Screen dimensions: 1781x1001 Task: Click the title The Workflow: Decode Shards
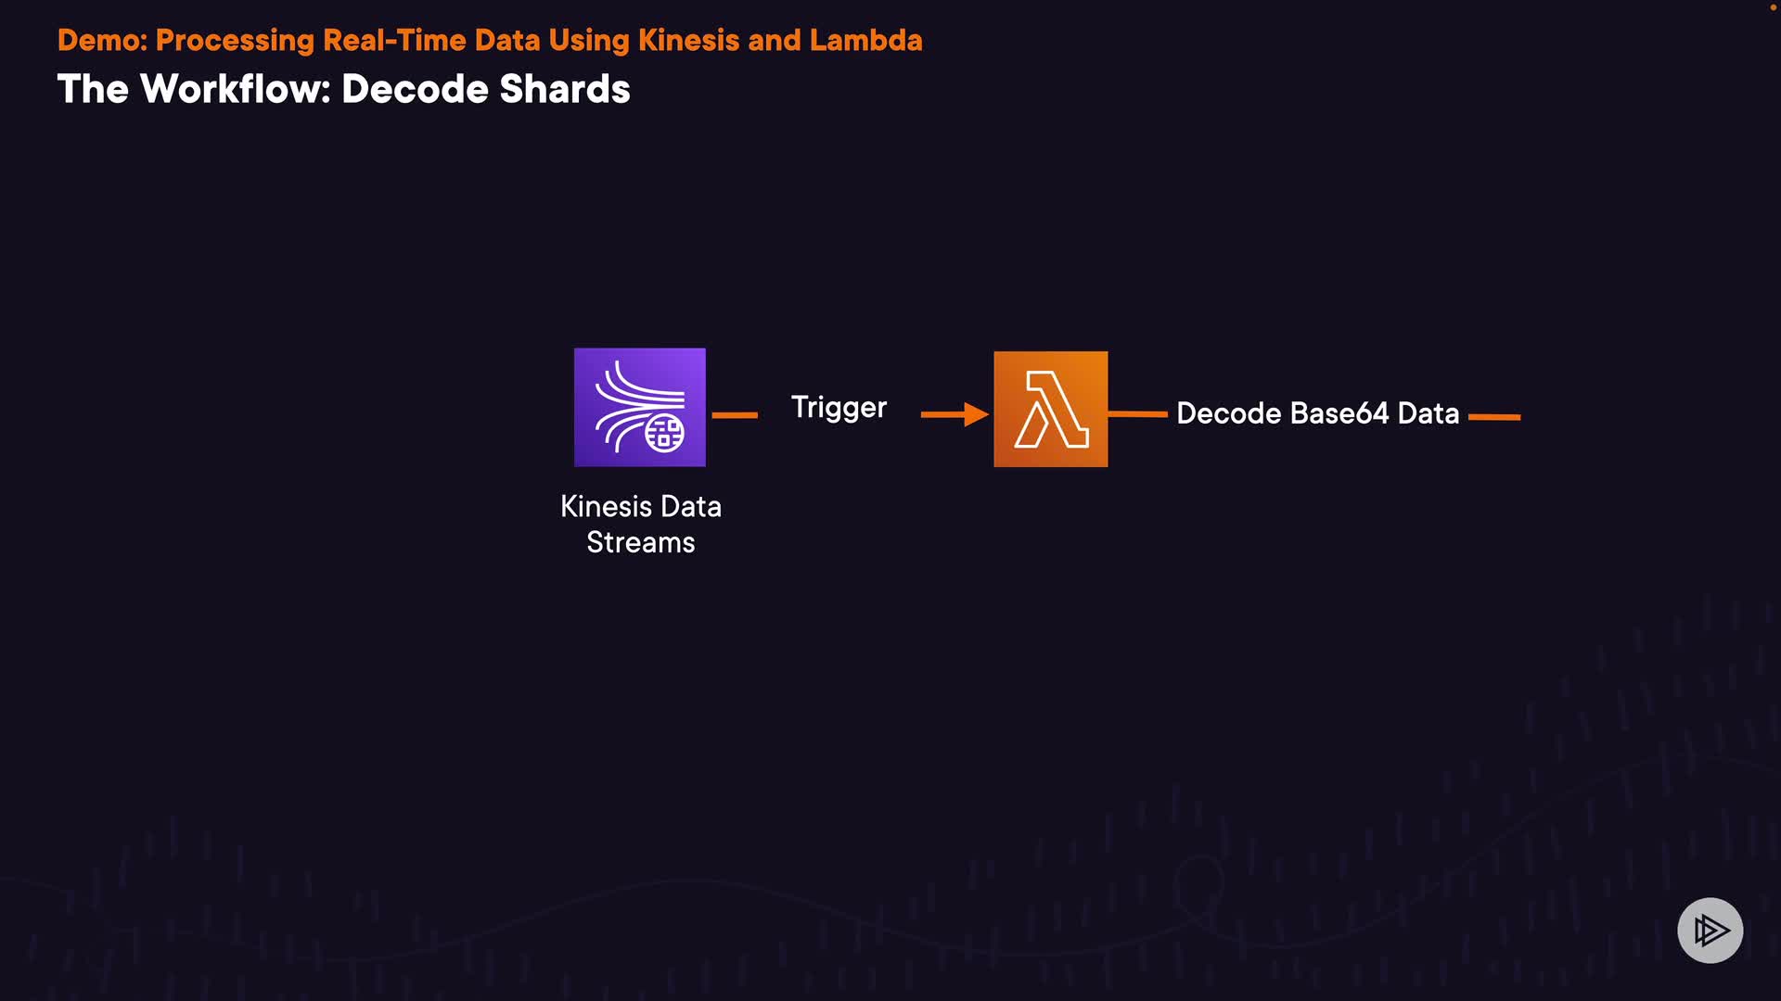tap(343, 89)
